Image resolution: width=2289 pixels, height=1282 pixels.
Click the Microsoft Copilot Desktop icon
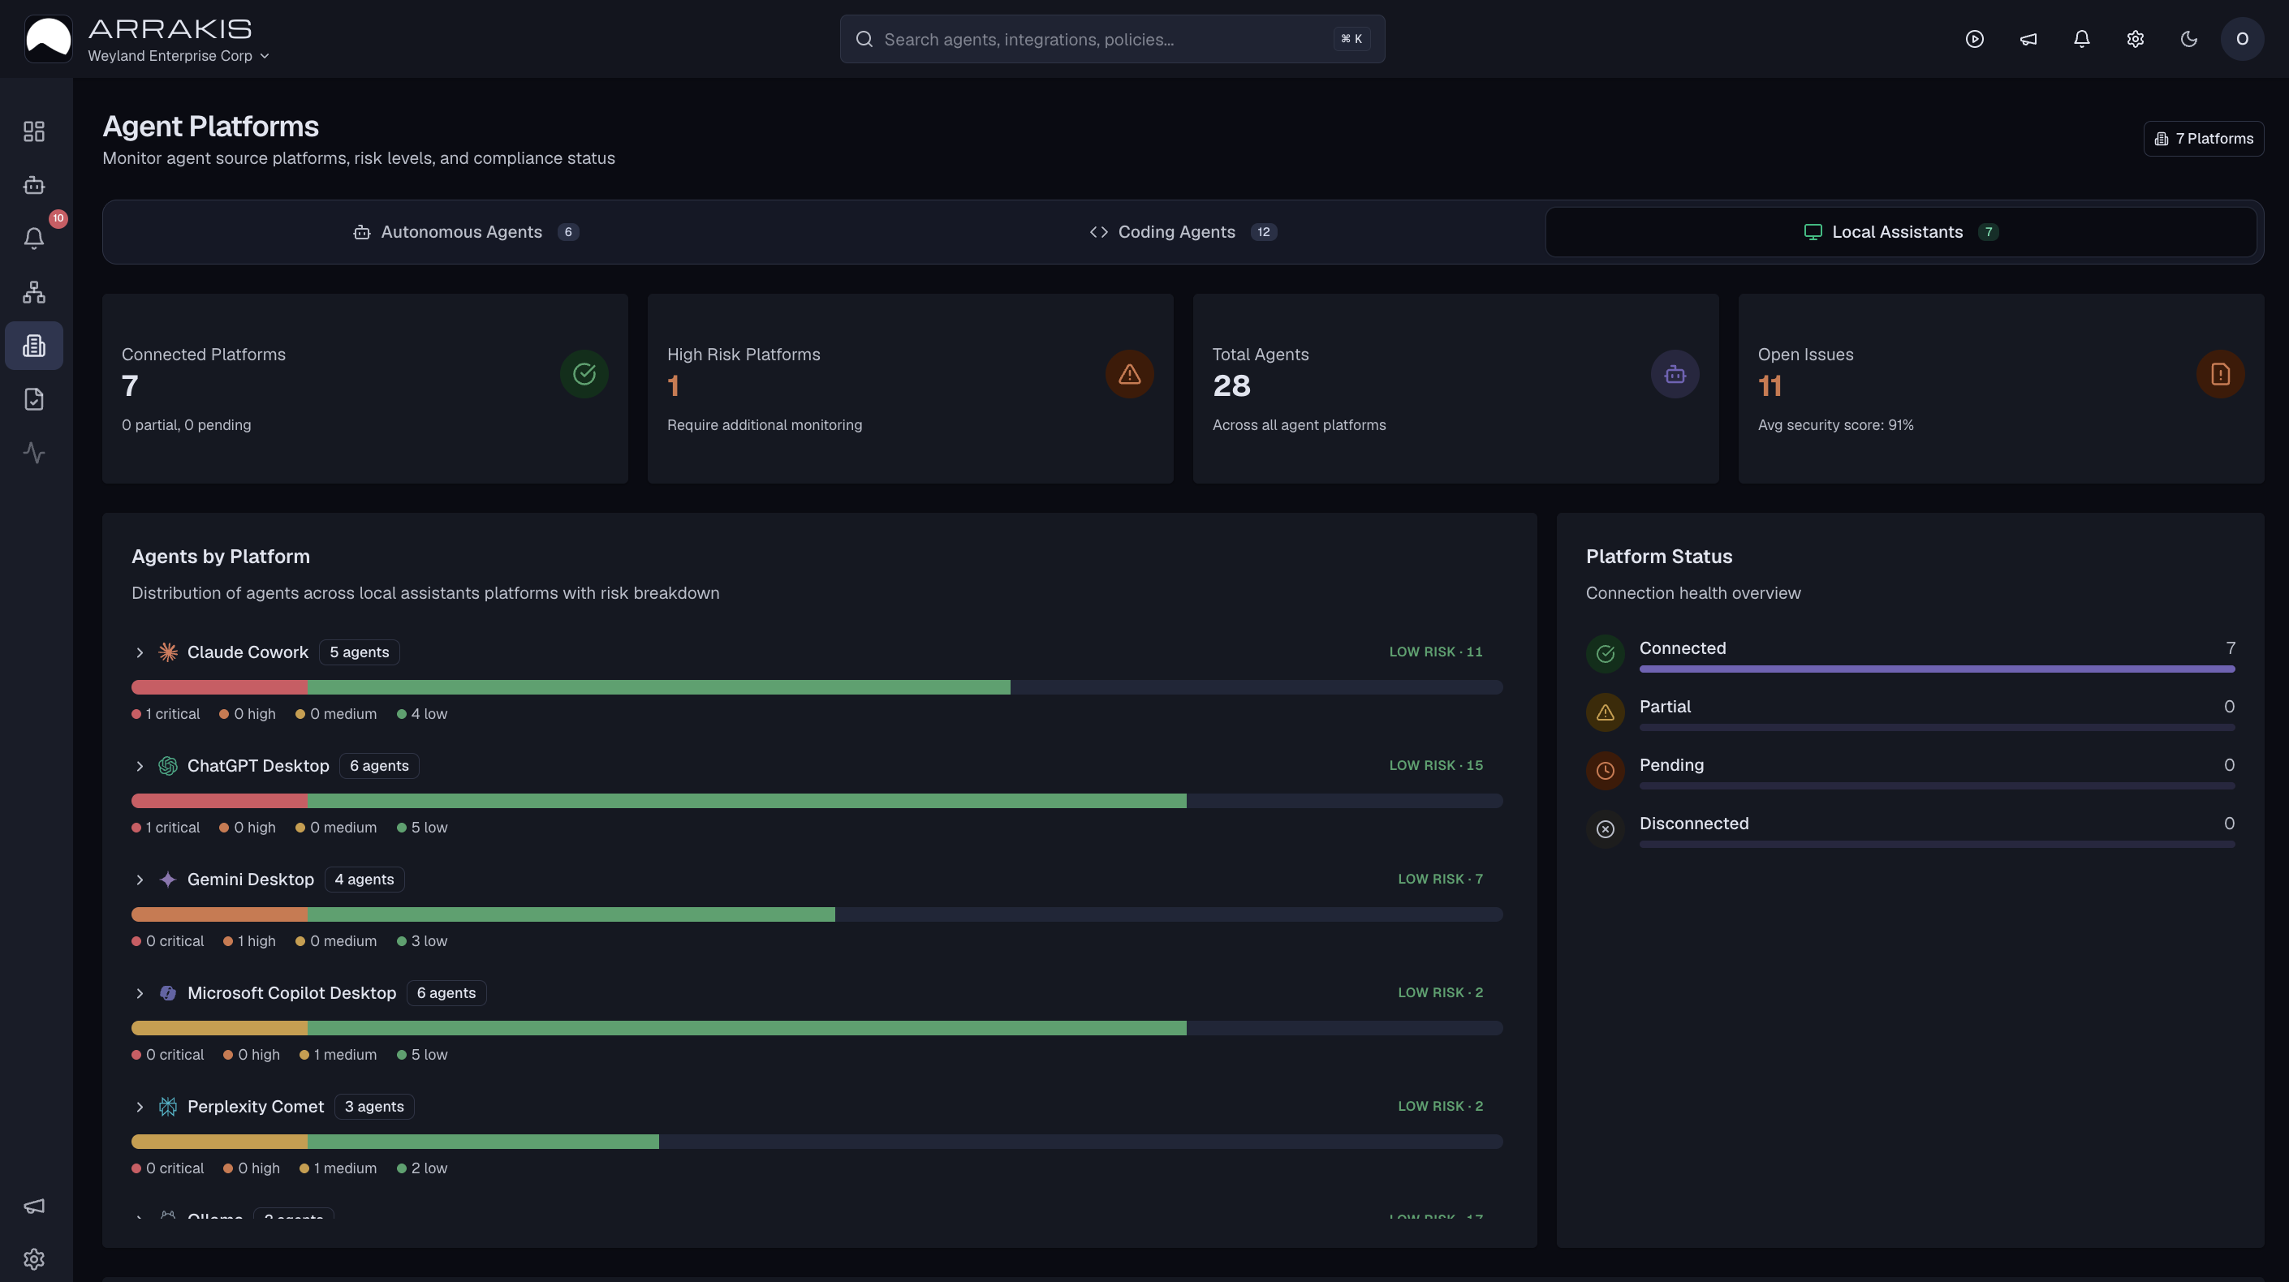click(x=168, y=993)
